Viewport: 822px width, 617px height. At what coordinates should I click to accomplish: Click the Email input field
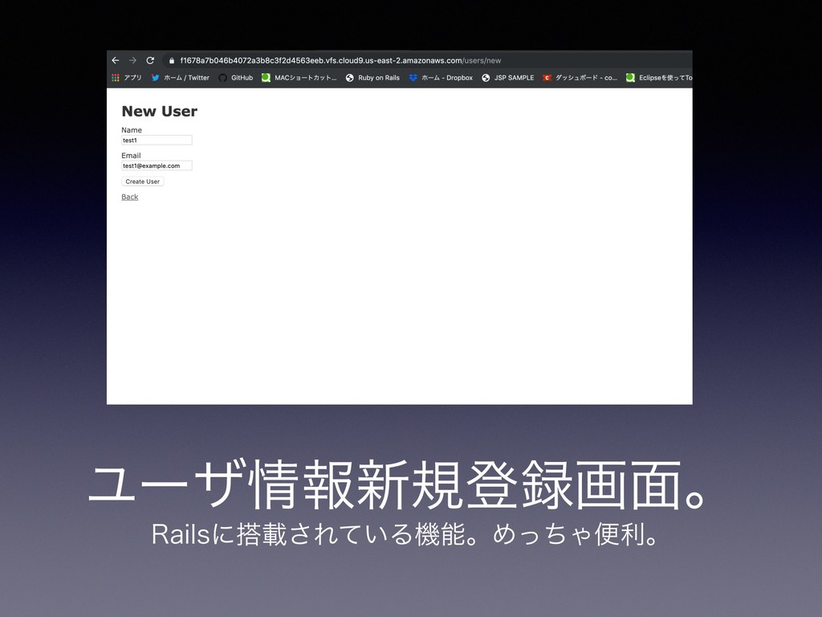pos(157,165)
